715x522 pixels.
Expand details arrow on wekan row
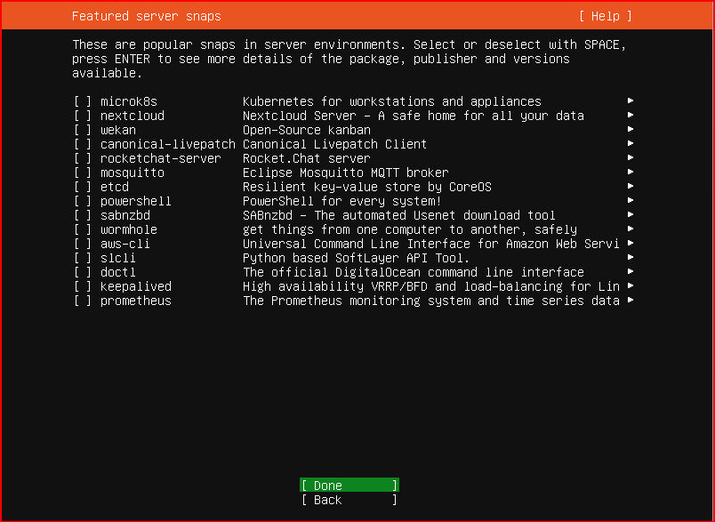pos(631,129)
